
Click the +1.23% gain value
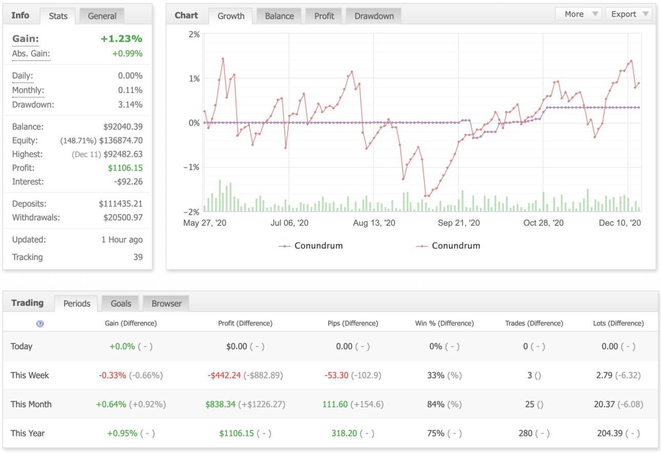pyautogui.click(x=121, y=39)
